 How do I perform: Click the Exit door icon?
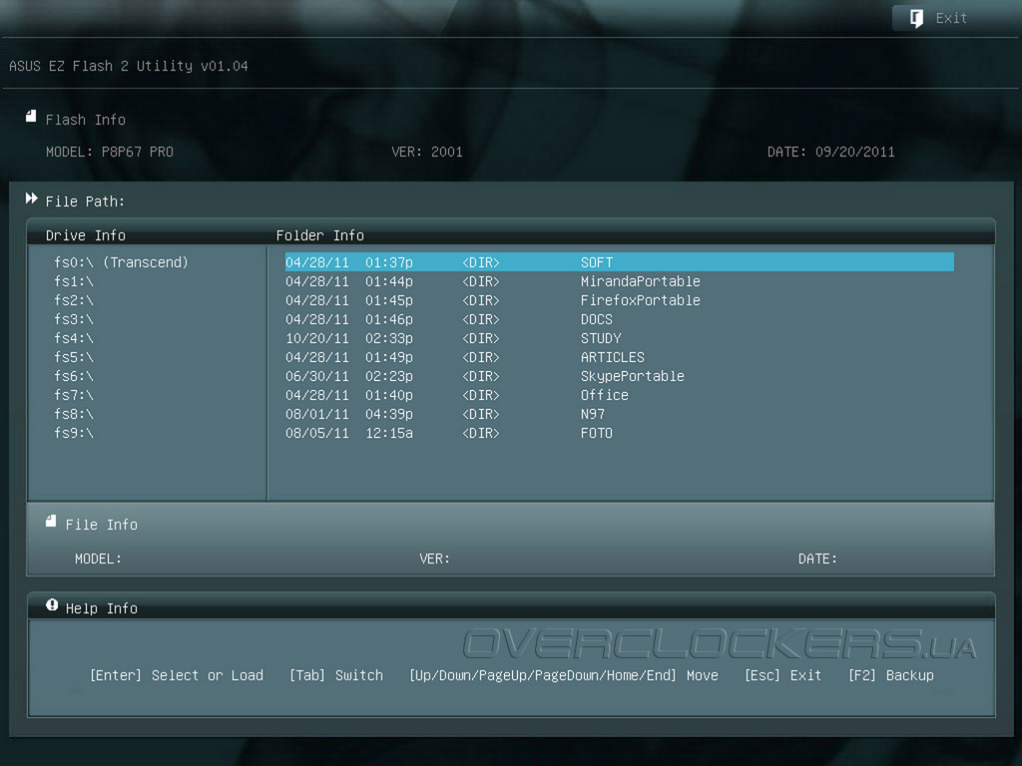pyautogui.click(x=916, y=18)
